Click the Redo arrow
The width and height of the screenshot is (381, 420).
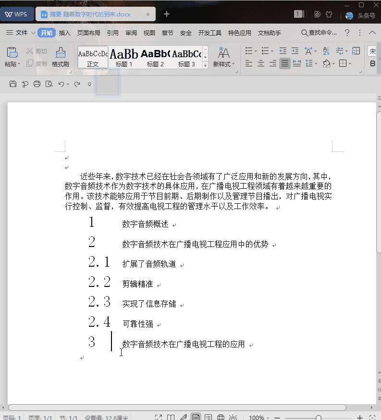[x=77, y=84]
